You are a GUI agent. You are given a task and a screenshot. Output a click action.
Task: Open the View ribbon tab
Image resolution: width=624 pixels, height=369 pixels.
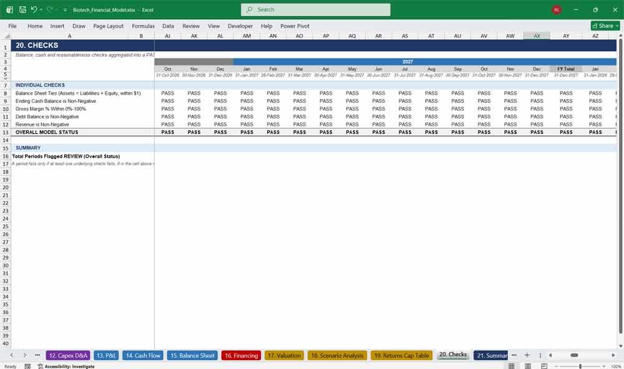[213, 26]
